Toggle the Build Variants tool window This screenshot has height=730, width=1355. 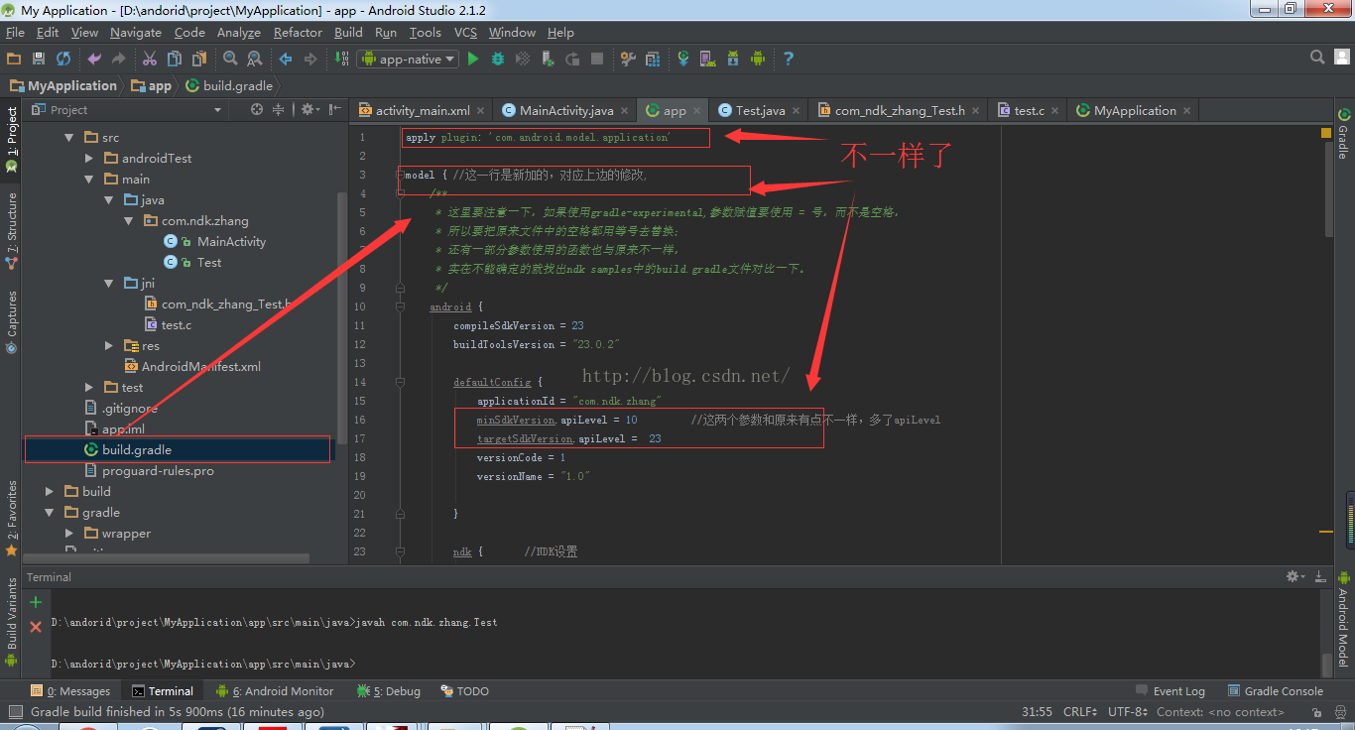(x=12, y=620)
